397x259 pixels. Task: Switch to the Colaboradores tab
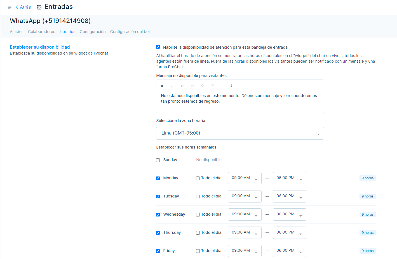[x=41, y=32]
